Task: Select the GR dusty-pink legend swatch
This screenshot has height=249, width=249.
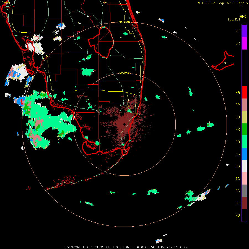Action: (x=244, y=105)
